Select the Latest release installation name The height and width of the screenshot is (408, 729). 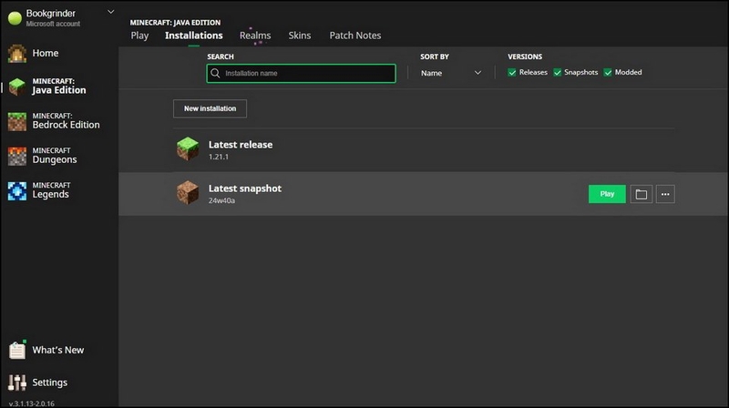[x=241, y=145]
